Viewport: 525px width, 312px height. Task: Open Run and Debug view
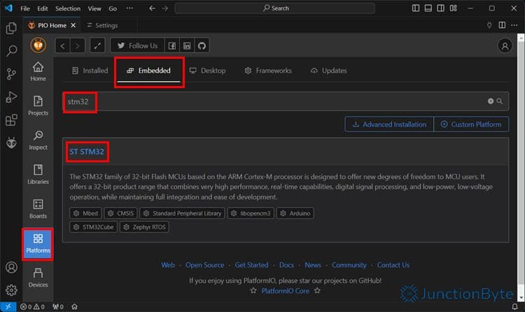pyautogui.click(x=11, y=97)
